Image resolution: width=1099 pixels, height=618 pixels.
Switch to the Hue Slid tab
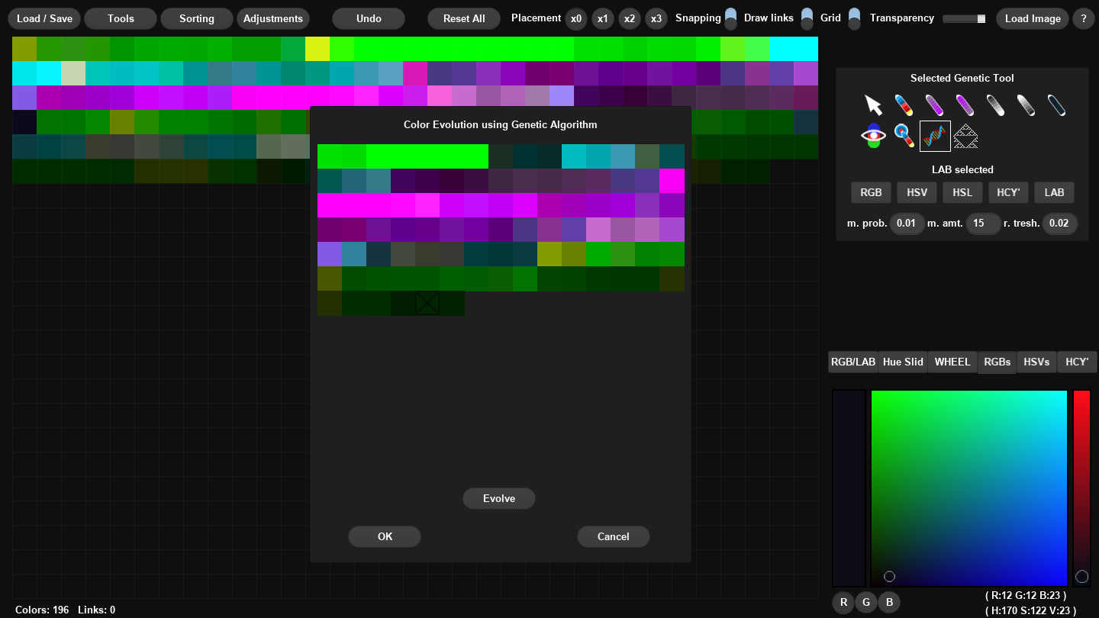click(902, 362)
